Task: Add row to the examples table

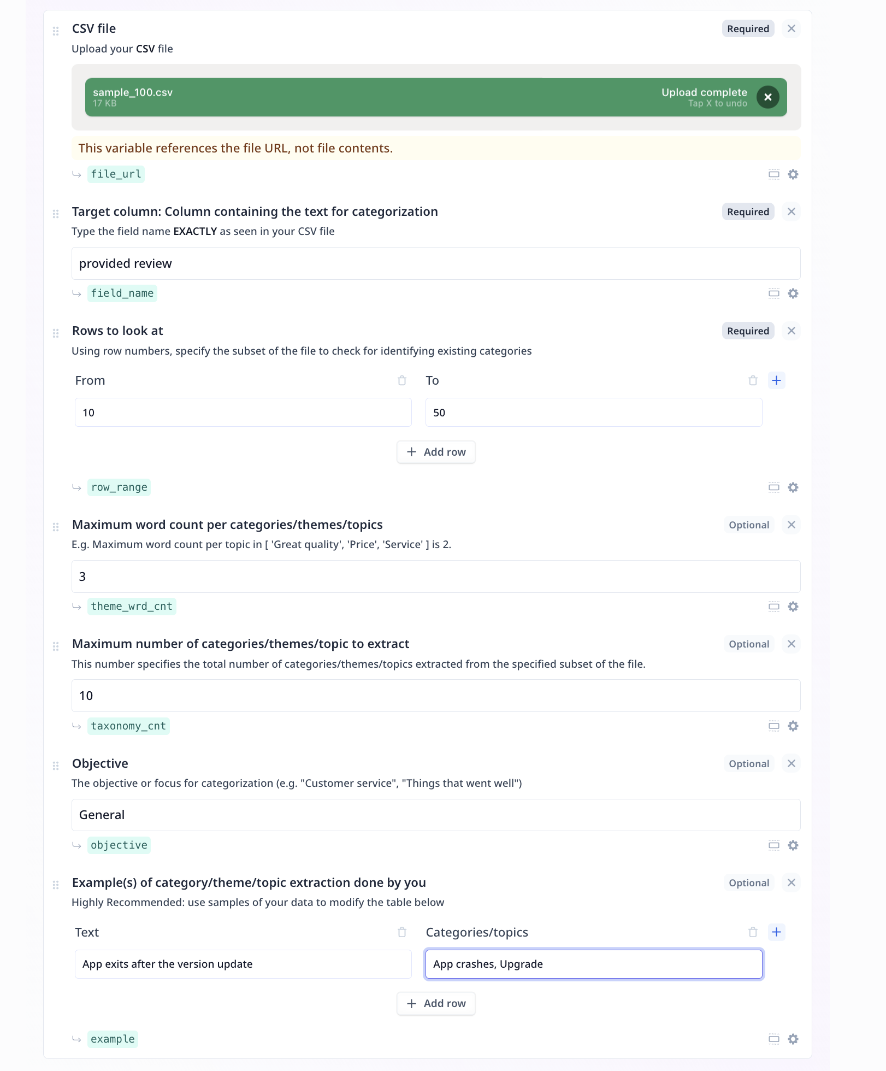Action: pos(436,1003)
